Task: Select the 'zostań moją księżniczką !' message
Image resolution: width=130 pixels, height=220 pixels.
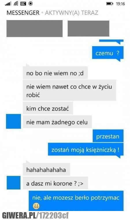Action: 86,149
